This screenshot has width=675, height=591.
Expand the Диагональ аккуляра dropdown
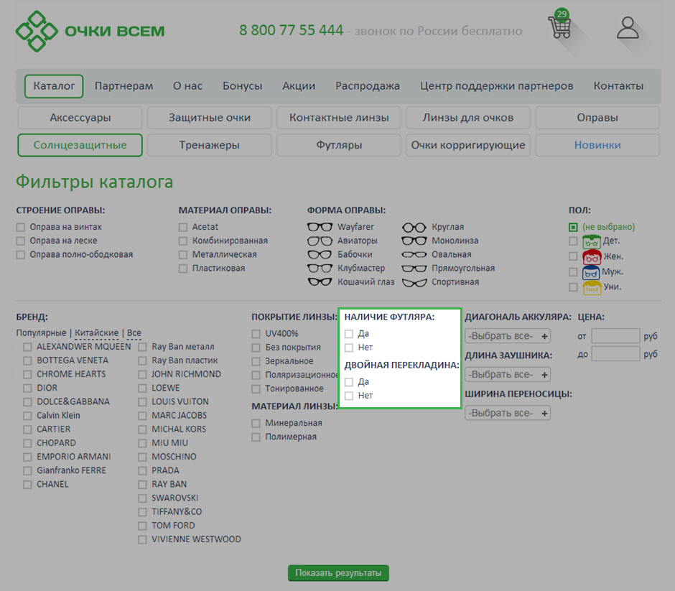coord(508,336)
